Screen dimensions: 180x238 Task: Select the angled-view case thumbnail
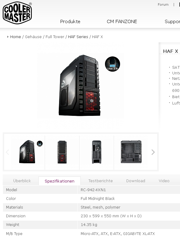[27, 152]
